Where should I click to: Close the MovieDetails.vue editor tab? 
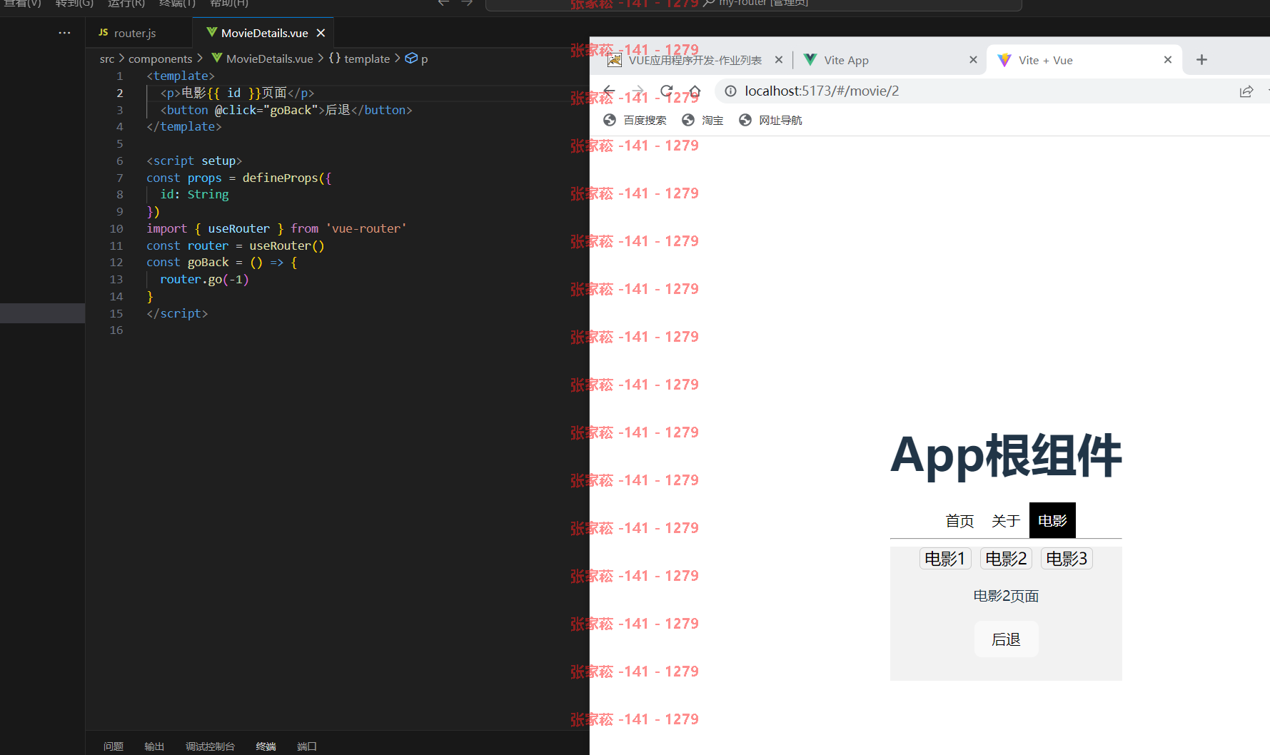tap(321, 33)
